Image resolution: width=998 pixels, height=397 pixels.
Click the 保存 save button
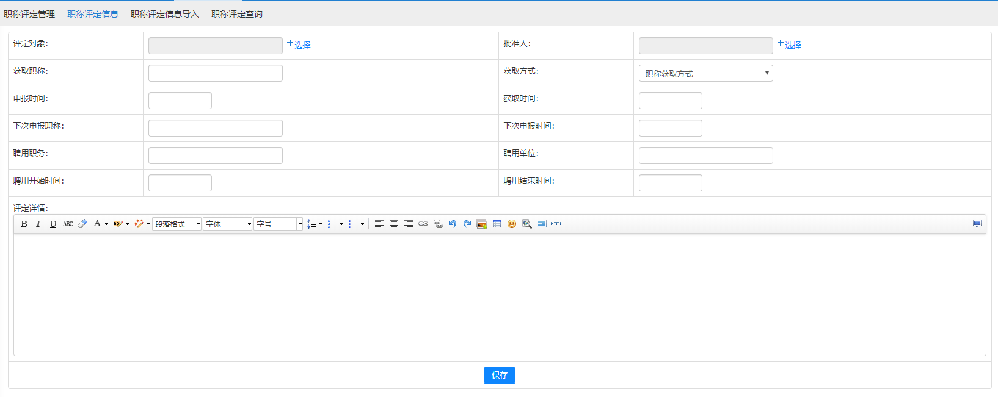[x=499, y=375]
